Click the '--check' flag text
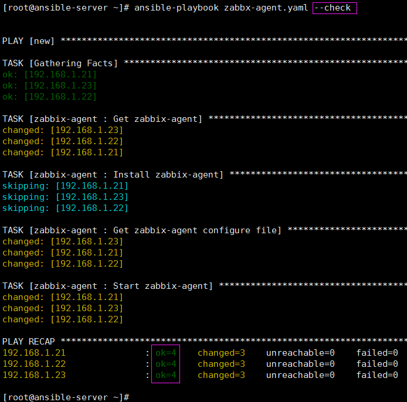The image size is (407, 402). (x=333, y=8)
